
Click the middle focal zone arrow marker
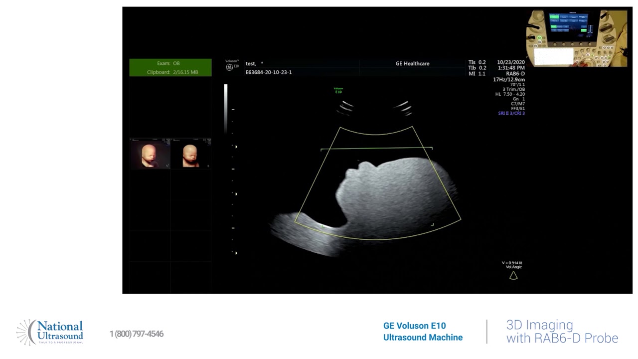coord(236,194)
